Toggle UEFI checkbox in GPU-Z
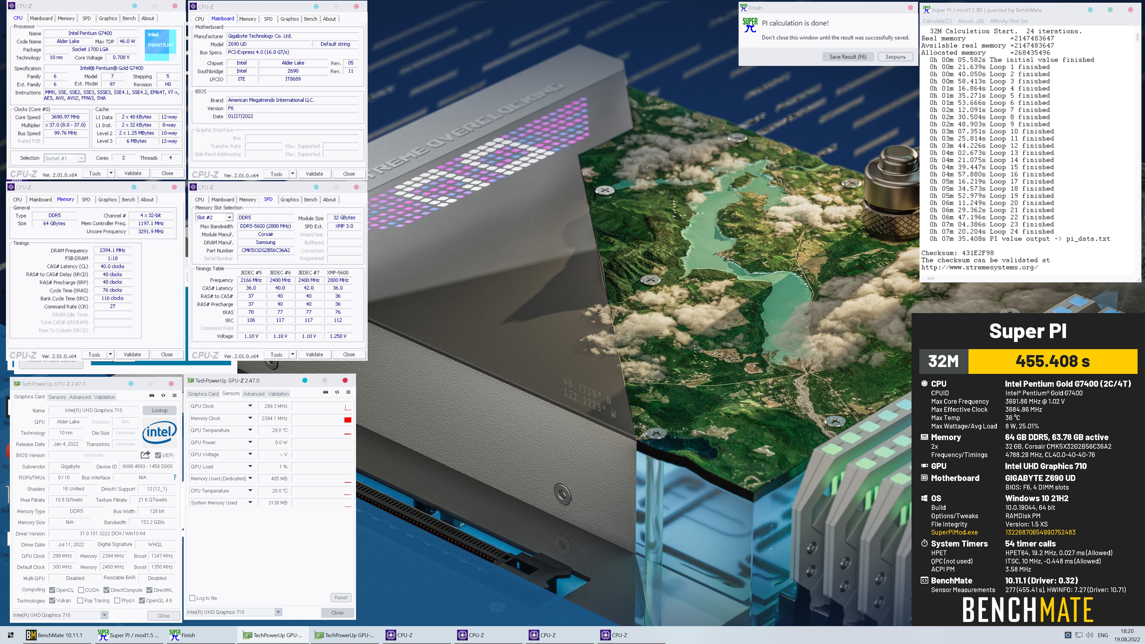The width and height of the screenshot is (1145, 644). point(158,455)
